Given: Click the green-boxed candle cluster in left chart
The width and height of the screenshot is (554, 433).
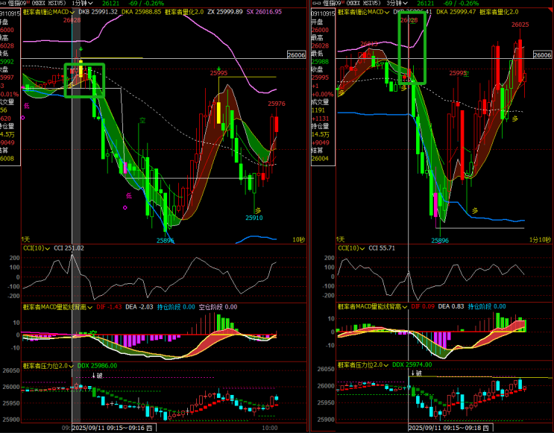Looking at the screenshot, I should (84, 80).
